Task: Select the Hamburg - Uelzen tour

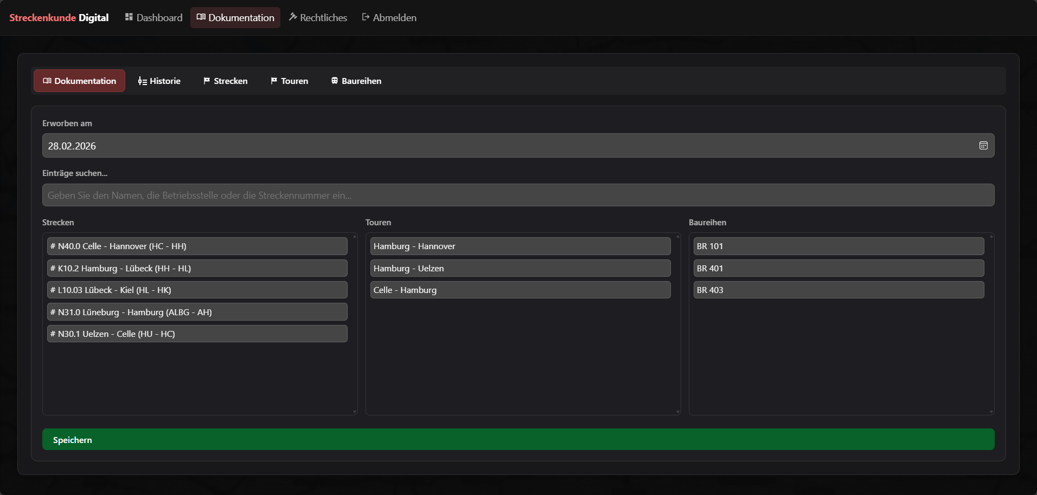Action: coord(520,268)
